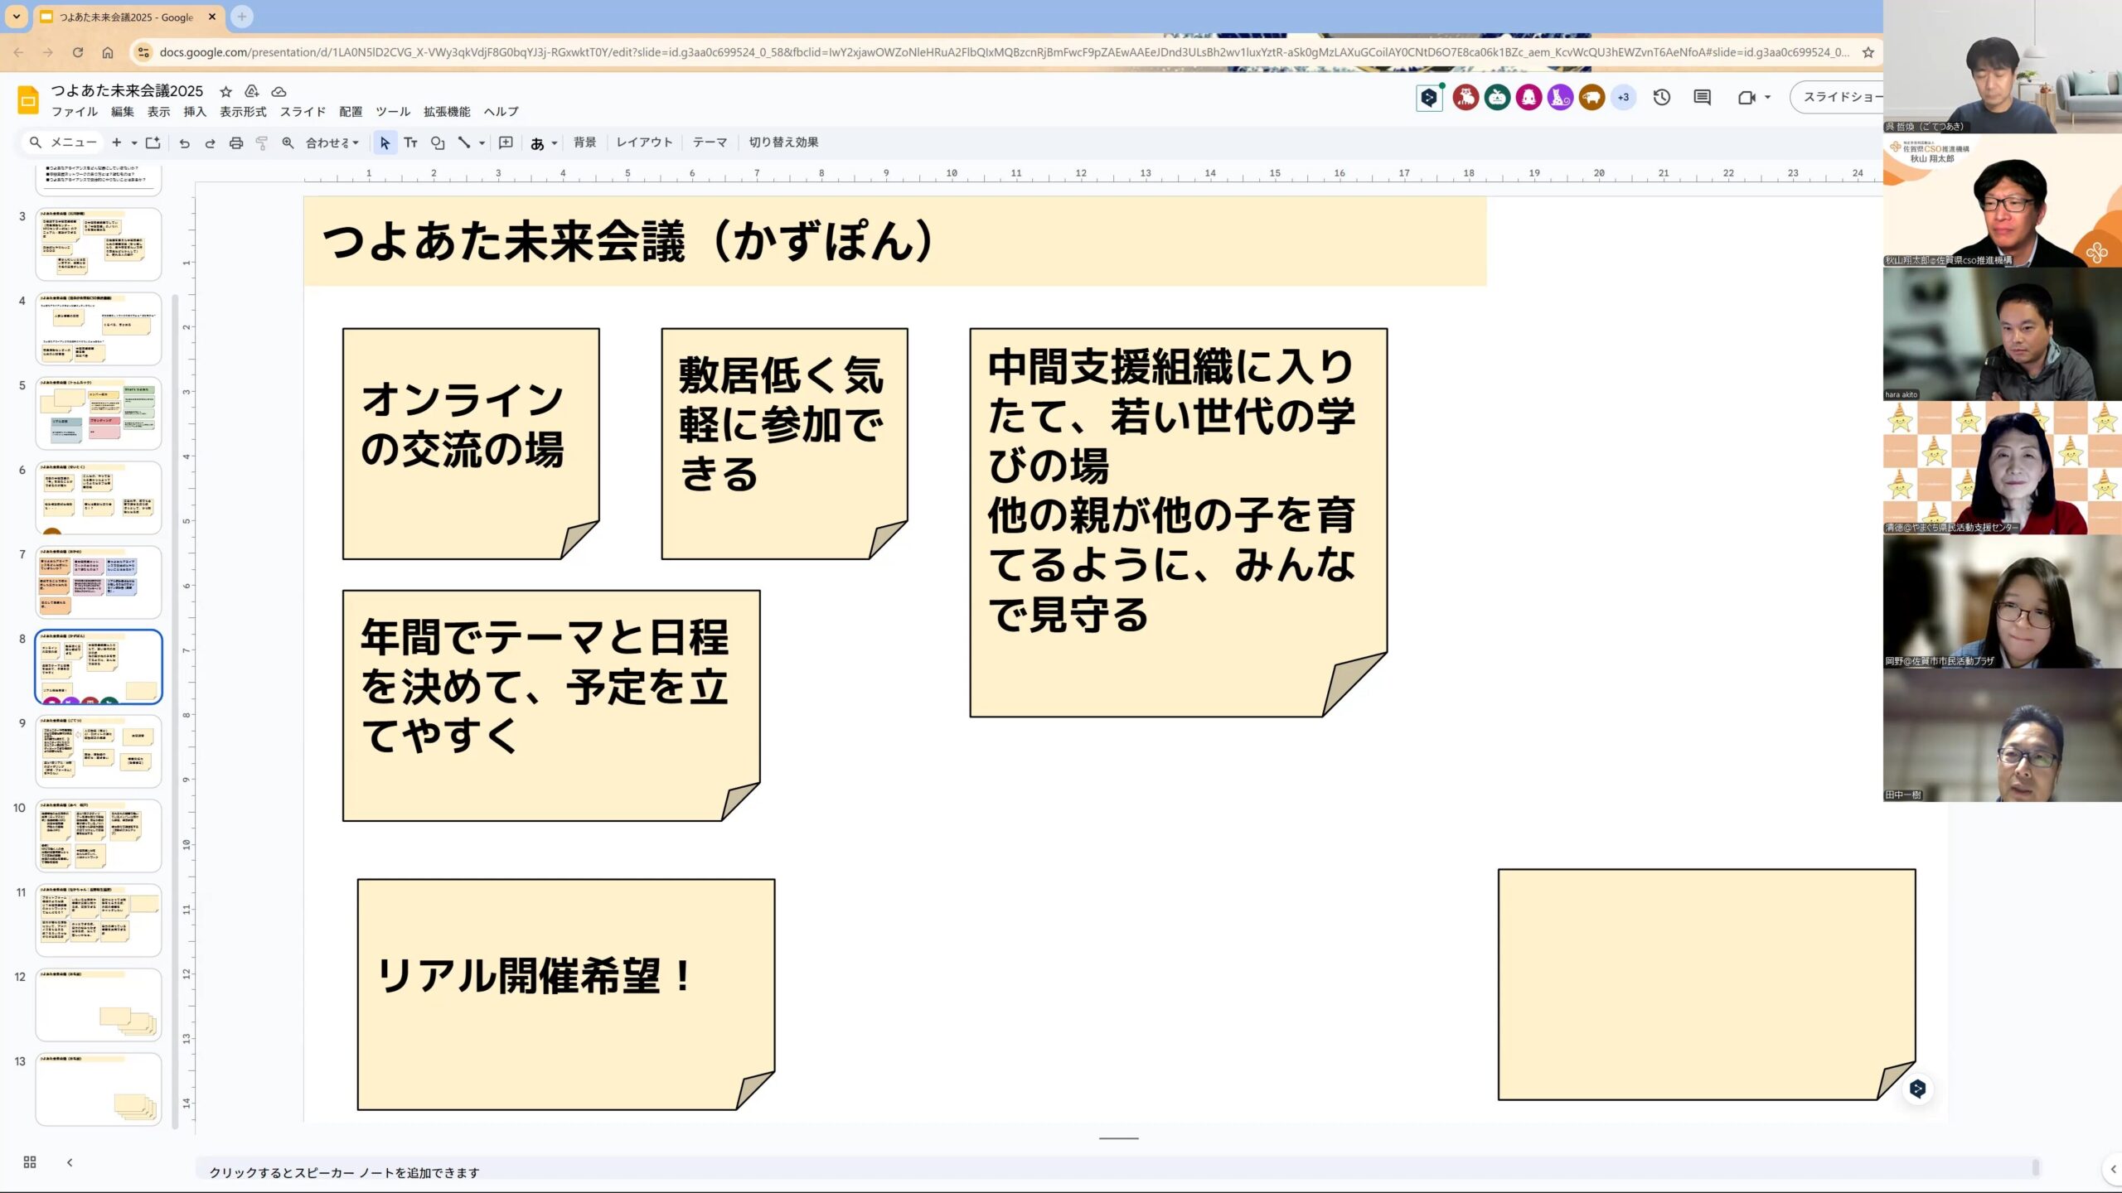The image size is (2122, 1193).
Task: Open the 合わせる zoom dropdown
Action: [332, 143]
